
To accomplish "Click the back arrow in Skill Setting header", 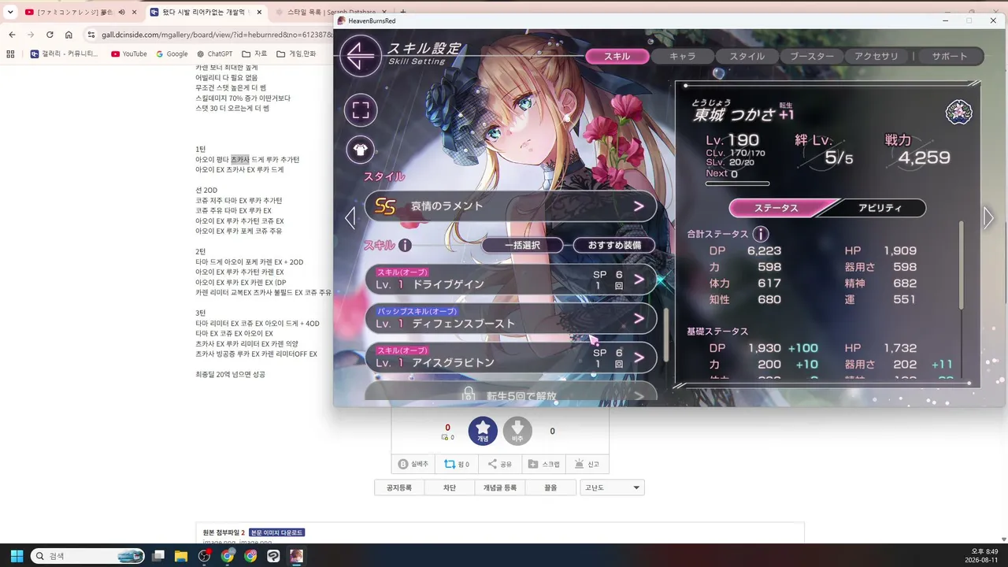I will coord(361,55).
